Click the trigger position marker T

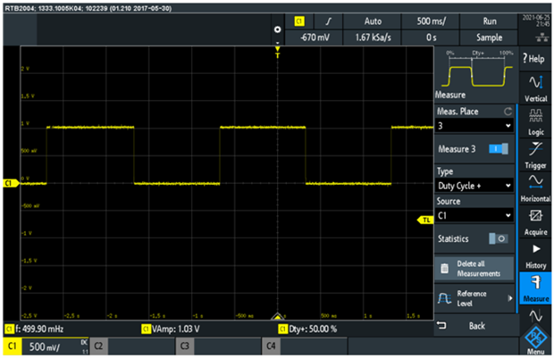click(277, 52)
